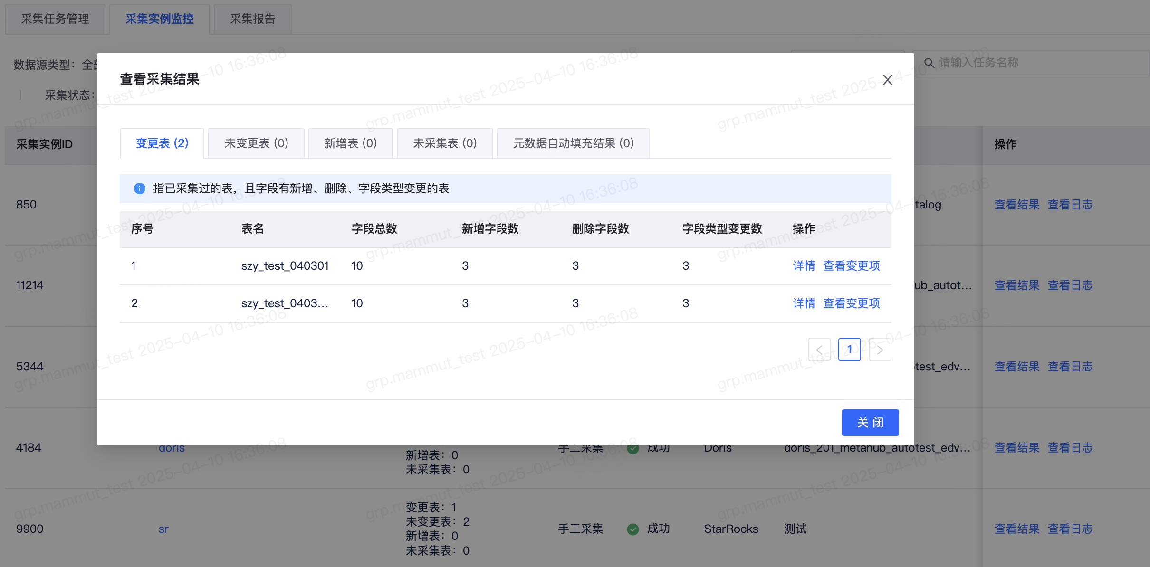Click the 采集实例ID column header in background
1150x567 pixels.
(x=44, y=144)
